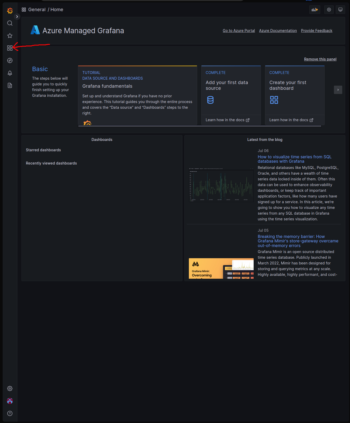
Task: Click the user profile avatar icon
Action: (x=10, y=401)
